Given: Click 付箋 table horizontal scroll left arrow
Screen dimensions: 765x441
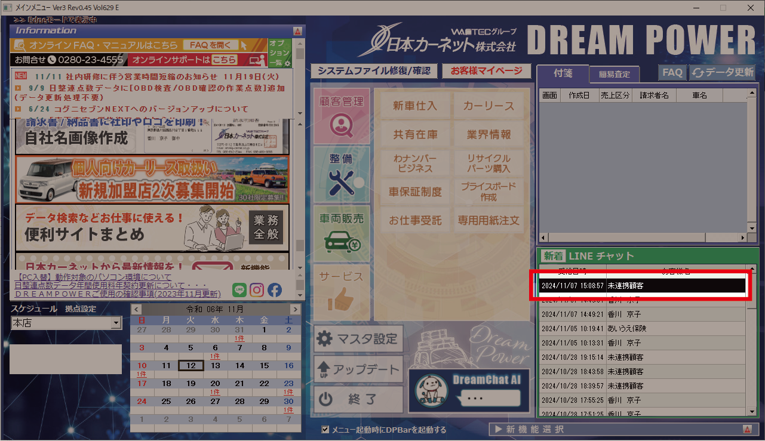Looking at the screenshot, I should [543, 238].
